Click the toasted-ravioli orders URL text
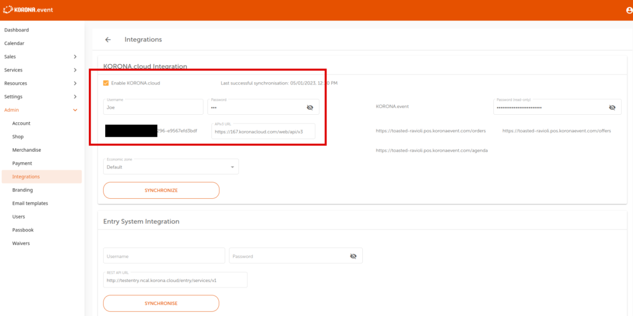The width and height of the screenshot is (633, 316). (431, 131)
